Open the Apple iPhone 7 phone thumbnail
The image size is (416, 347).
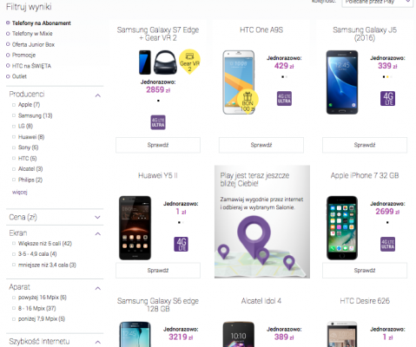[342, 228]
